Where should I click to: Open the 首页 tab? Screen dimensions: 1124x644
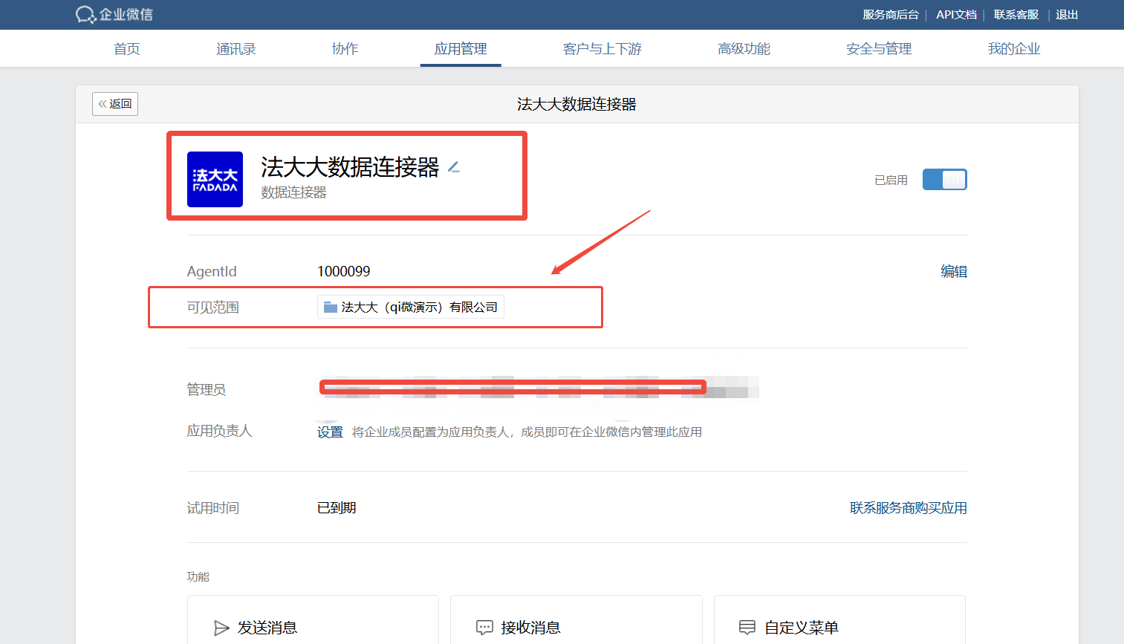[126, 48]
